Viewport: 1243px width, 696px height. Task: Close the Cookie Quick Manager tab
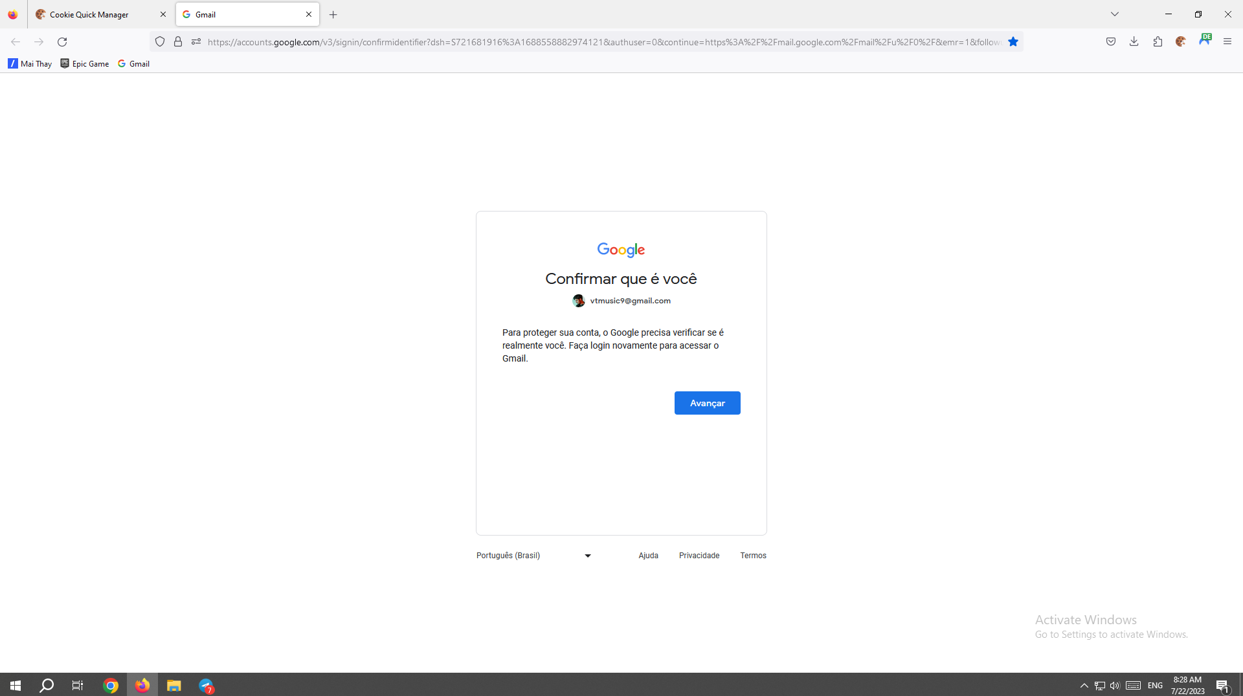(x=163, y=14)
